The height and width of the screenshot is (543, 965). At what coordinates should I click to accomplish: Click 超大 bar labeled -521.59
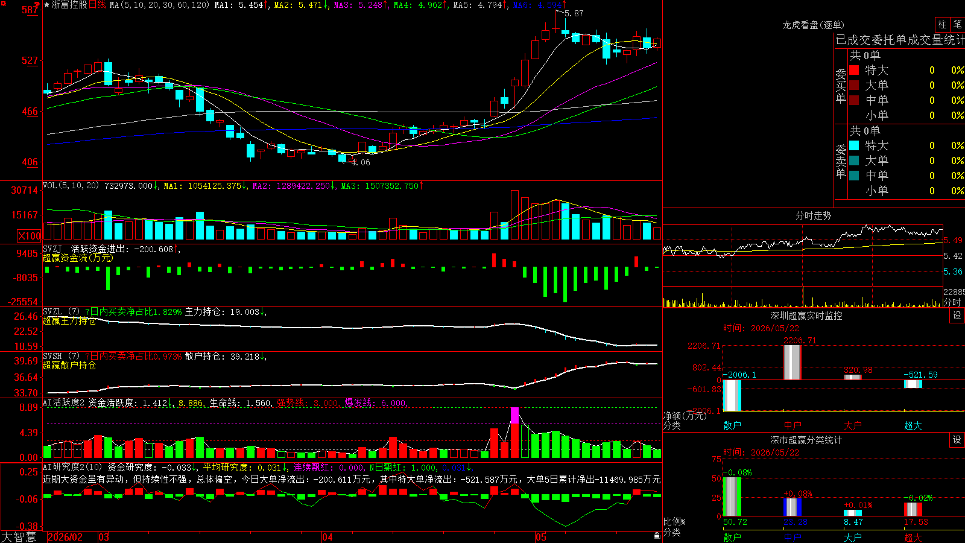pos(913,384)
